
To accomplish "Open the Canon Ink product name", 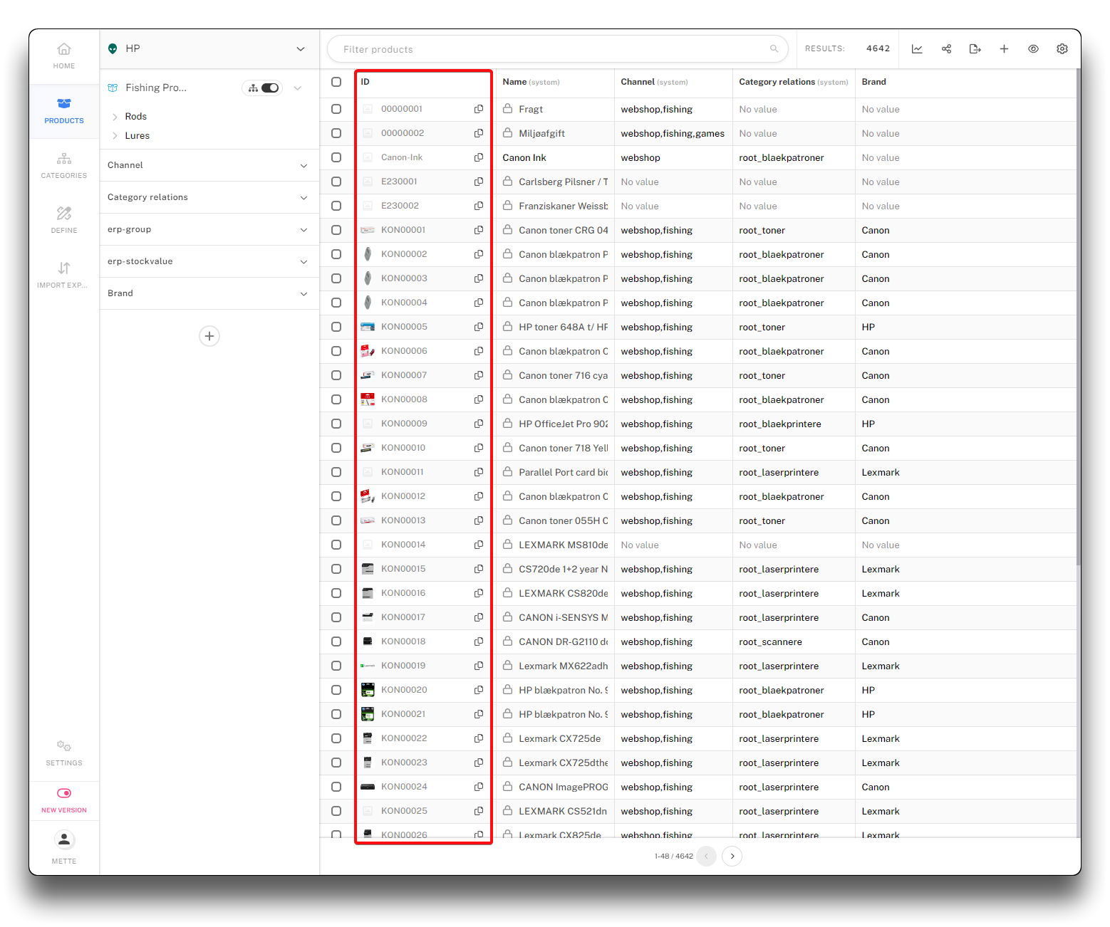I will tap(524, 158).
